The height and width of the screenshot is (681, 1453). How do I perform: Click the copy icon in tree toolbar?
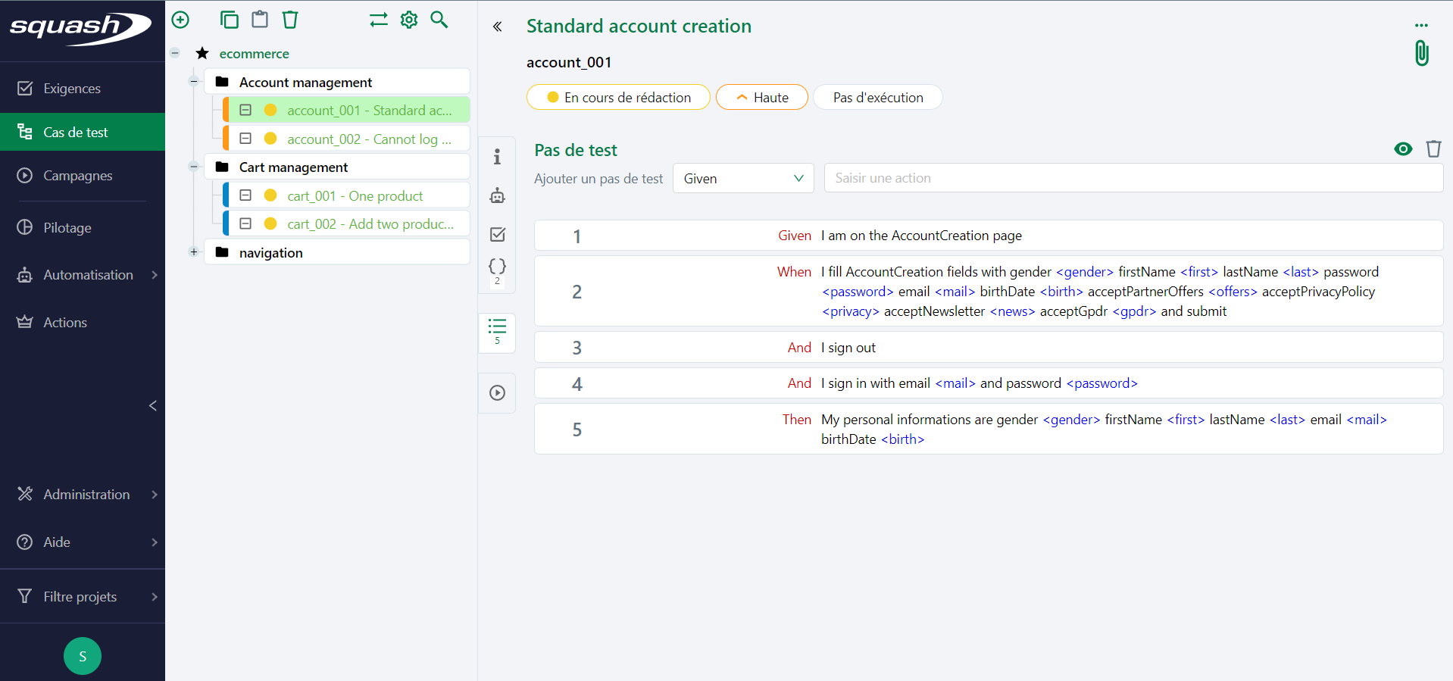pos(229,20)
